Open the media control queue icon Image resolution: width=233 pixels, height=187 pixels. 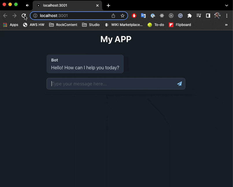click(x=199, y=15)
